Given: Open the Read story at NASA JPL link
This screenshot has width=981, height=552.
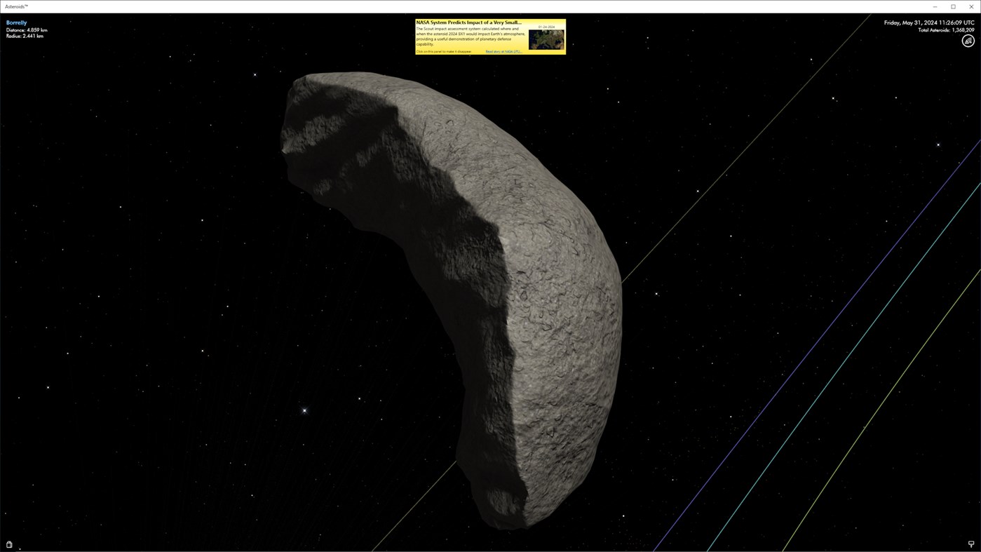Looking at the screenshot, I should point(503,51).
